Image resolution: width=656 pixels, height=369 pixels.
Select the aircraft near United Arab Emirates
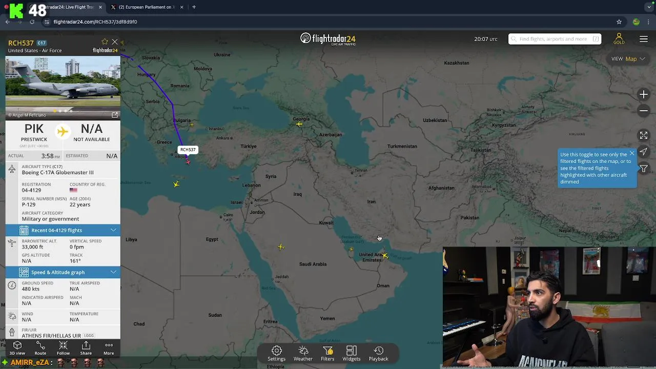(385, 255)
